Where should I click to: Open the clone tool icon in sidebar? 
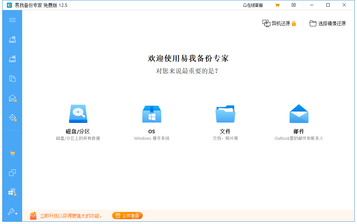click(12, 172)
